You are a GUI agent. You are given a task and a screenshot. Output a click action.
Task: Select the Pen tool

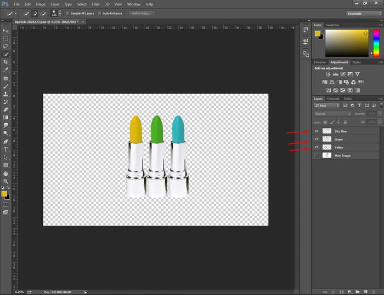tap(5, 142)
